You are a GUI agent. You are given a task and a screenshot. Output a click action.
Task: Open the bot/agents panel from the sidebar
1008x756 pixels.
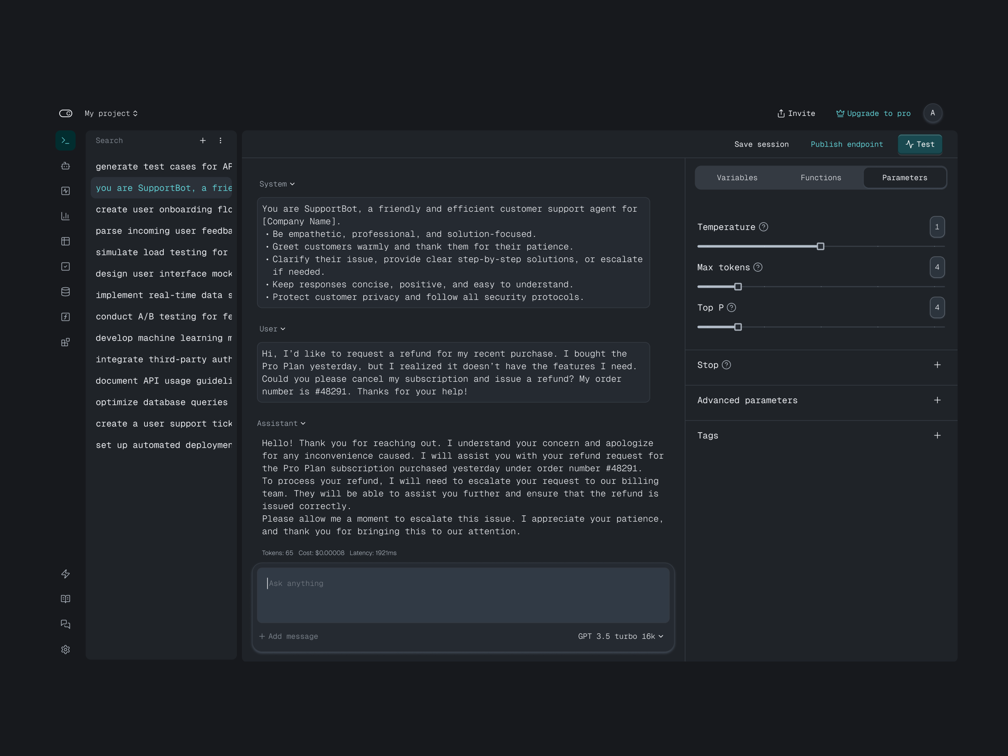click(66, 166)
